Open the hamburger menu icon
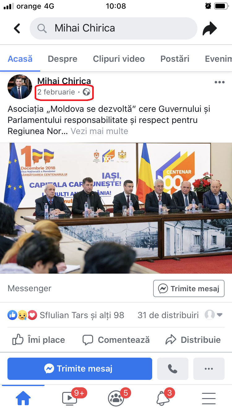The image size is (232, 412). coord(209,398)
